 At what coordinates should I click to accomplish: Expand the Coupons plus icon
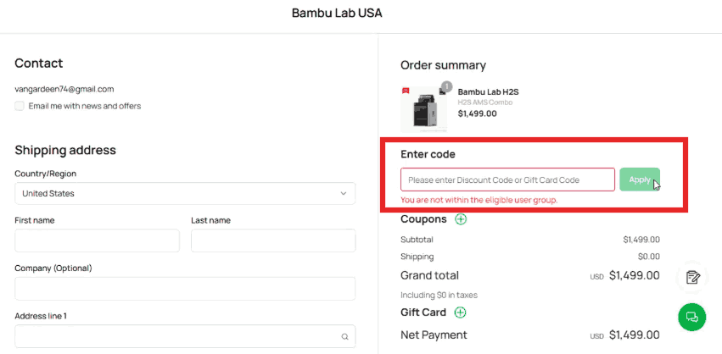point(461,219)
